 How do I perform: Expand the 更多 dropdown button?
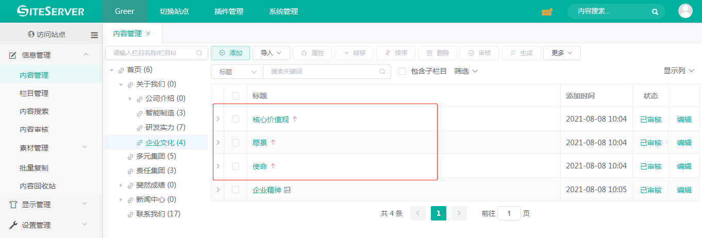(x=562, y=53)
